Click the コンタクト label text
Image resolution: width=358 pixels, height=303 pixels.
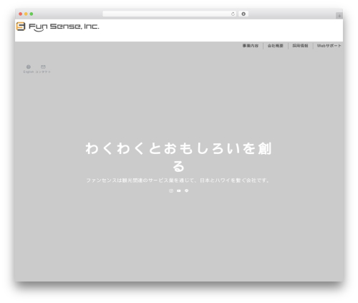pyautogui.click(x=43, y=72)
